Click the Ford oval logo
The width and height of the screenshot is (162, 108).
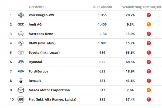[x=21, y=71]
